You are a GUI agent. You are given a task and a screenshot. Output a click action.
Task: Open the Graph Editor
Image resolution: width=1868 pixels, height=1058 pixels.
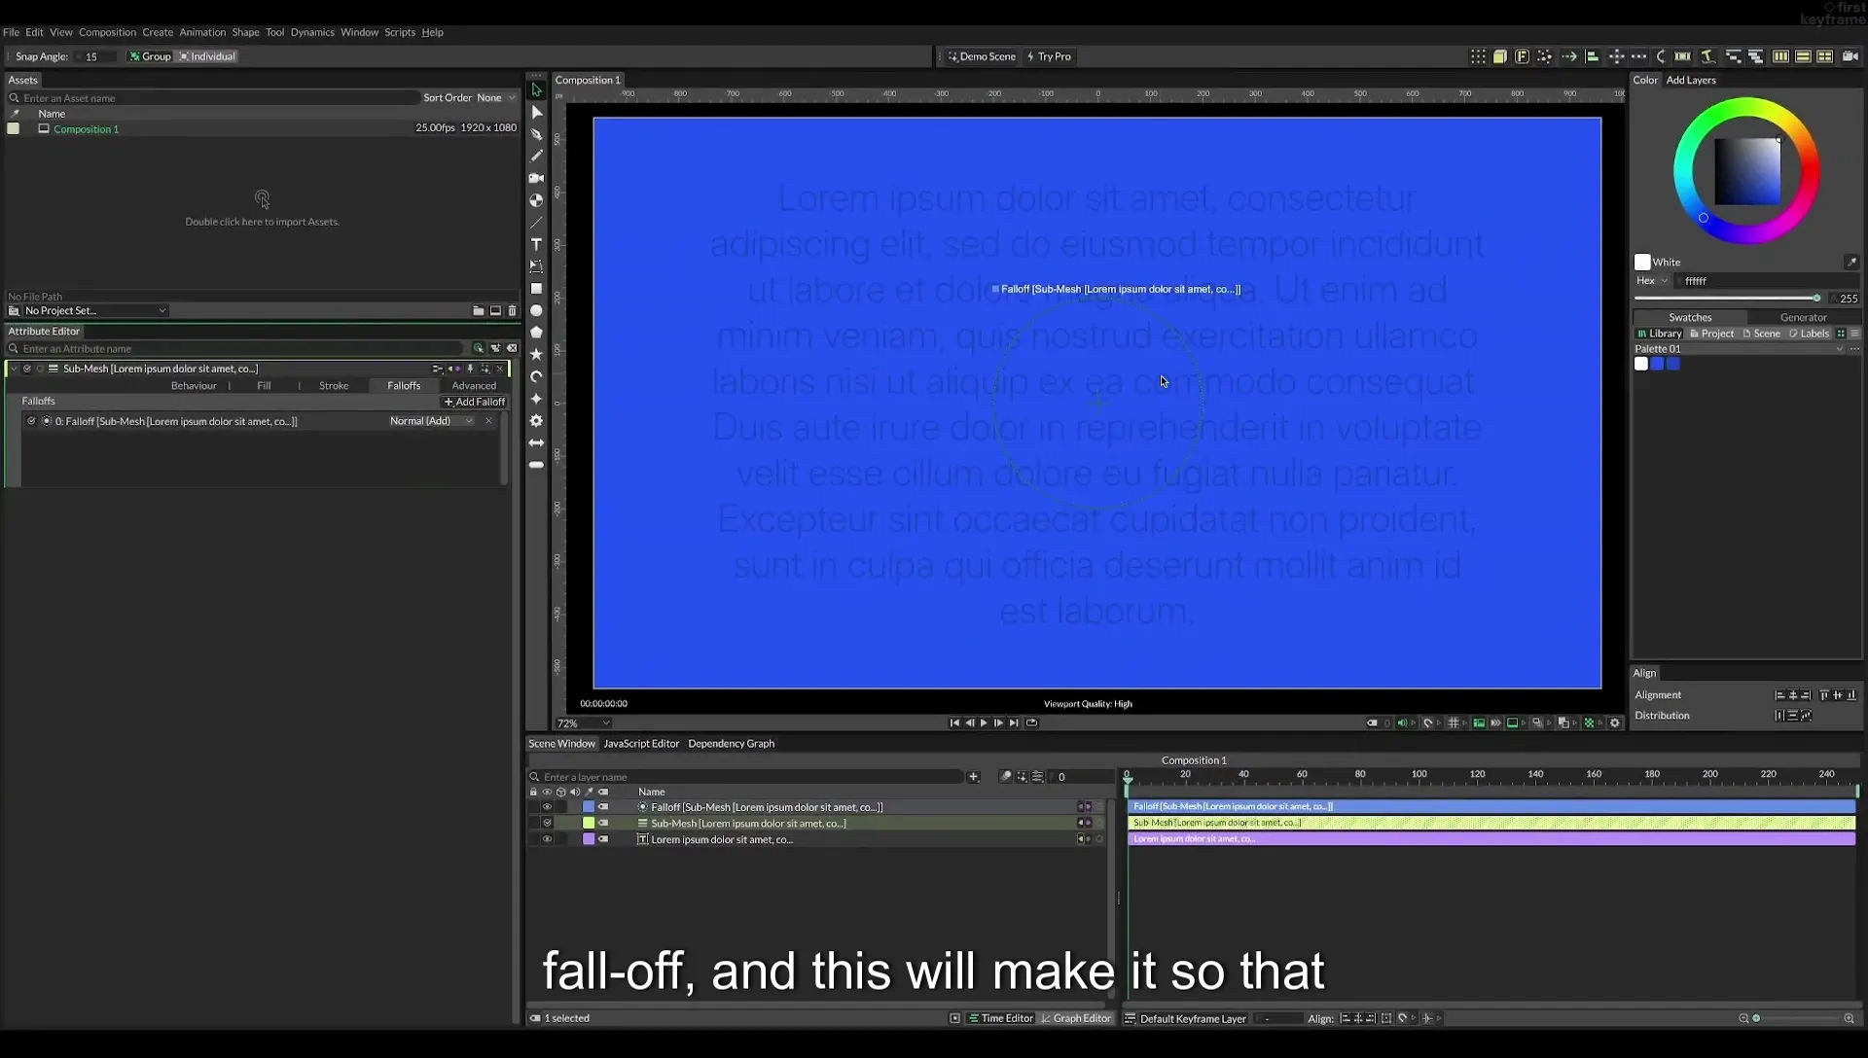click(x=1076, y=1018)
